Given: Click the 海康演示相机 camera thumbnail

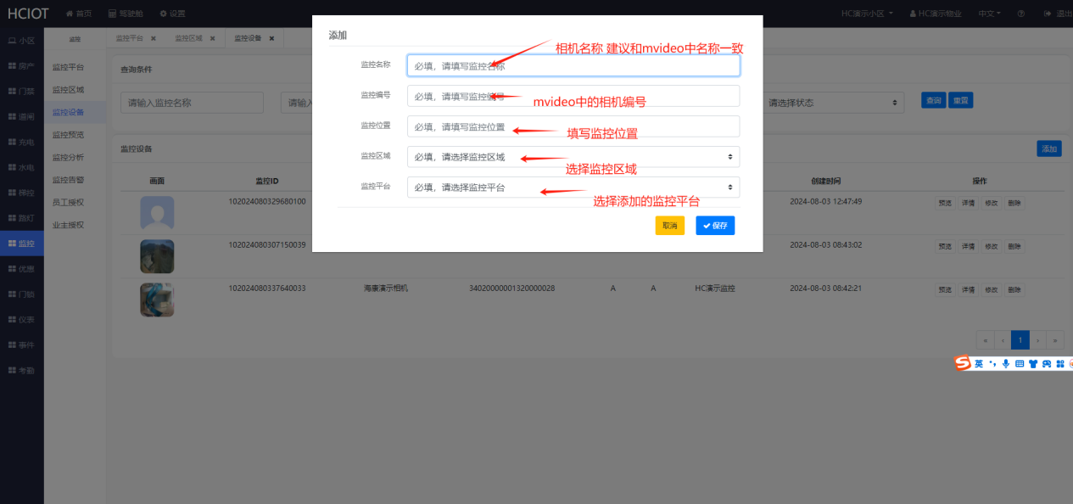Looking at the screenshot, I should pyautogui.click(x=157, y=300).
